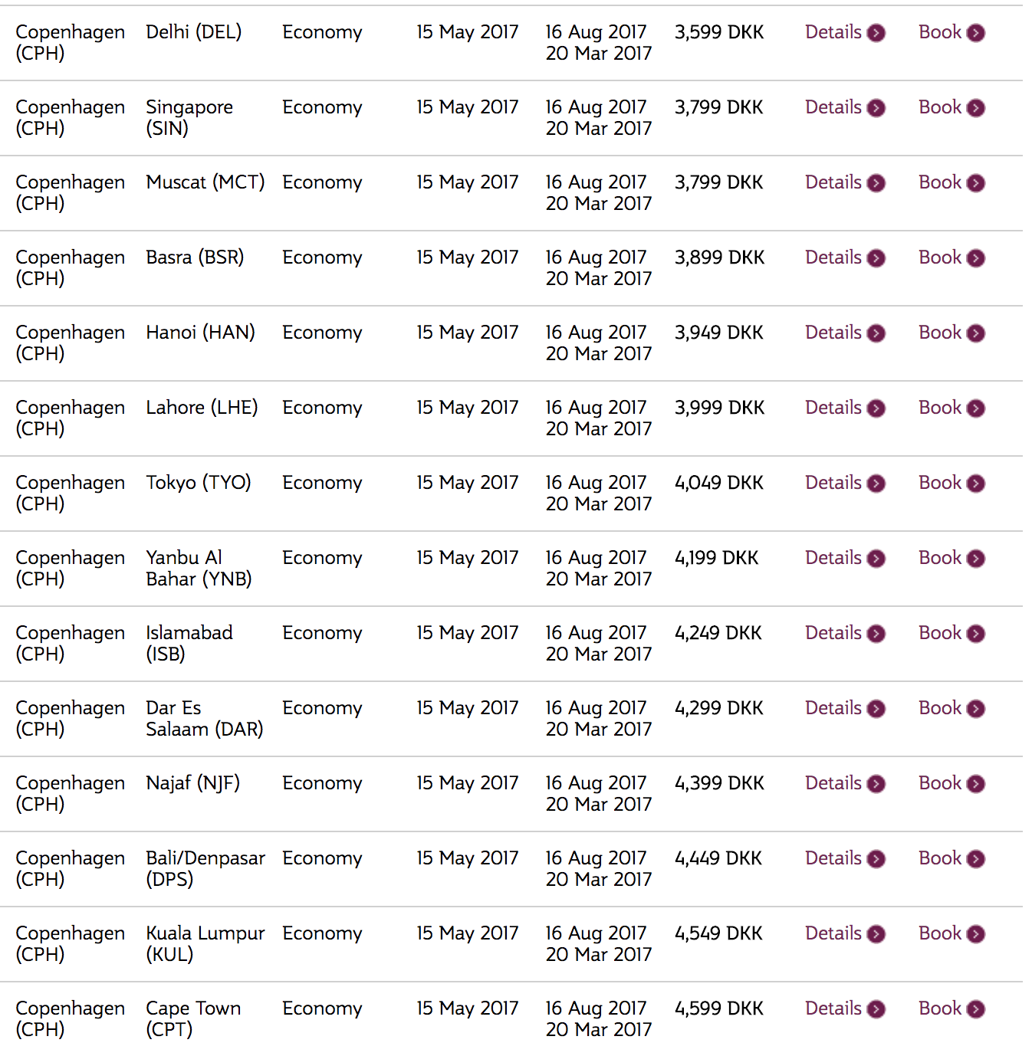Book the Bali/Denpasar flight

(940, 858)
